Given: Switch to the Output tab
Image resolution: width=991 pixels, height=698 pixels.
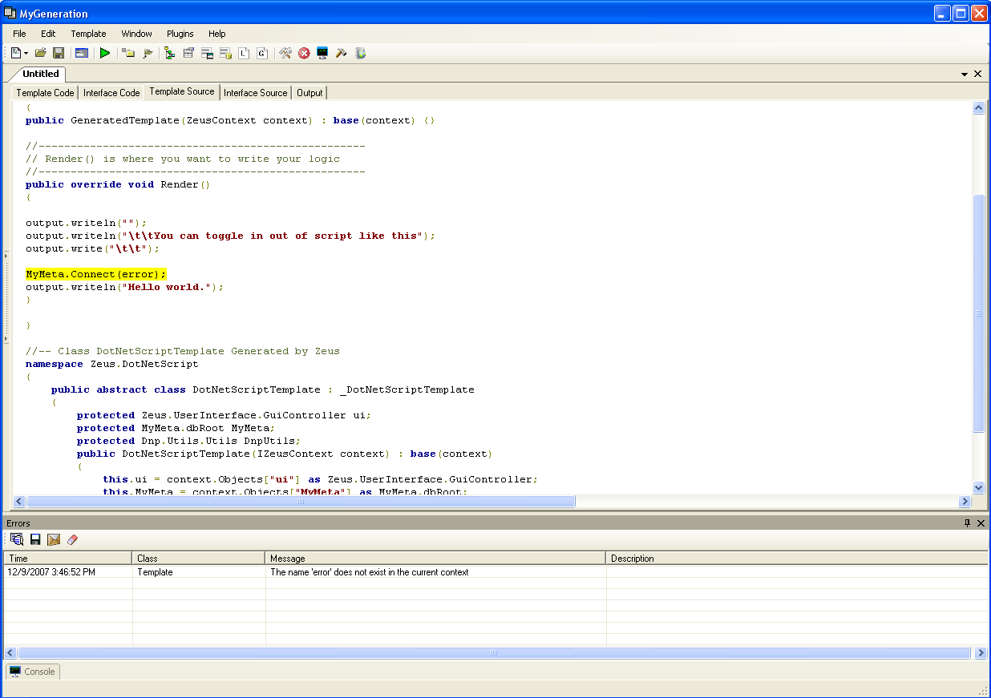Looking at the screenshot, I should pos(309,93).
